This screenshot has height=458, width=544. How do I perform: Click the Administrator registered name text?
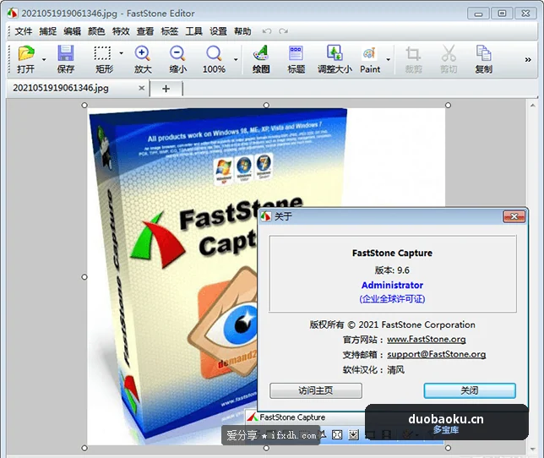point(393,286)
